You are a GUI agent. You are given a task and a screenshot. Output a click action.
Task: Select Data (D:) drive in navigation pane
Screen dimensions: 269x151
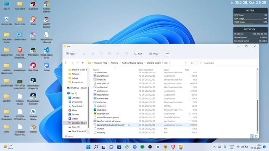(76, 127)
